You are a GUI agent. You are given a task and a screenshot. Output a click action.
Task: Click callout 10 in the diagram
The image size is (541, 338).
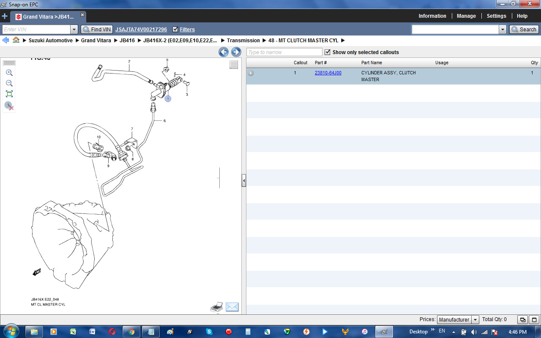98,137
